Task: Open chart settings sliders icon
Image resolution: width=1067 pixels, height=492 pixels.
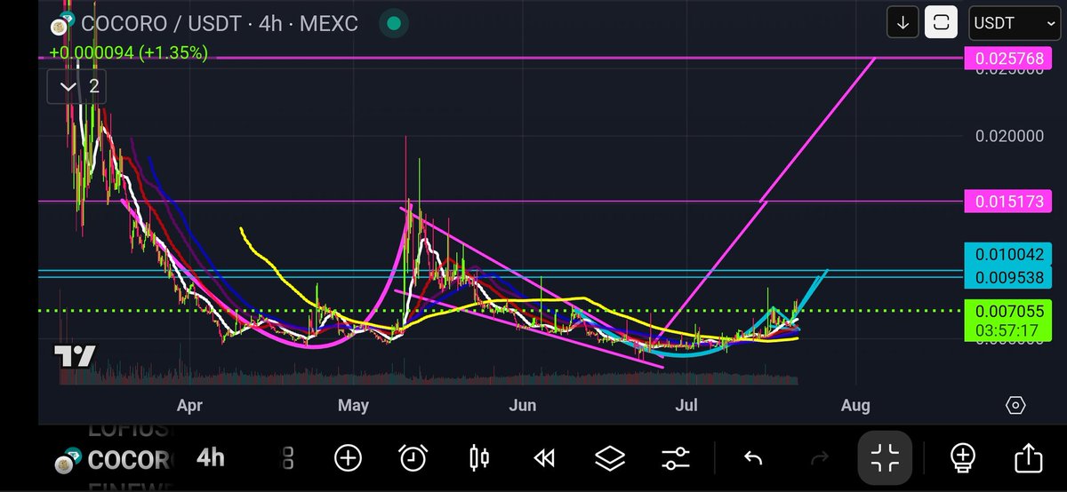Action: pos(676,458)
